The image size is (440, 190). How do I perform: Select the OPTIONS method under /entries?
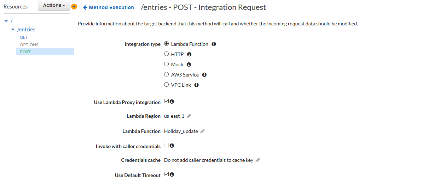pos(29,45)
